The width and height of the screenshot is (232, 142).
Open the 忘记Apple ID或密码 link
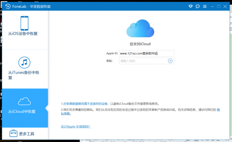(x=76, y=127)
